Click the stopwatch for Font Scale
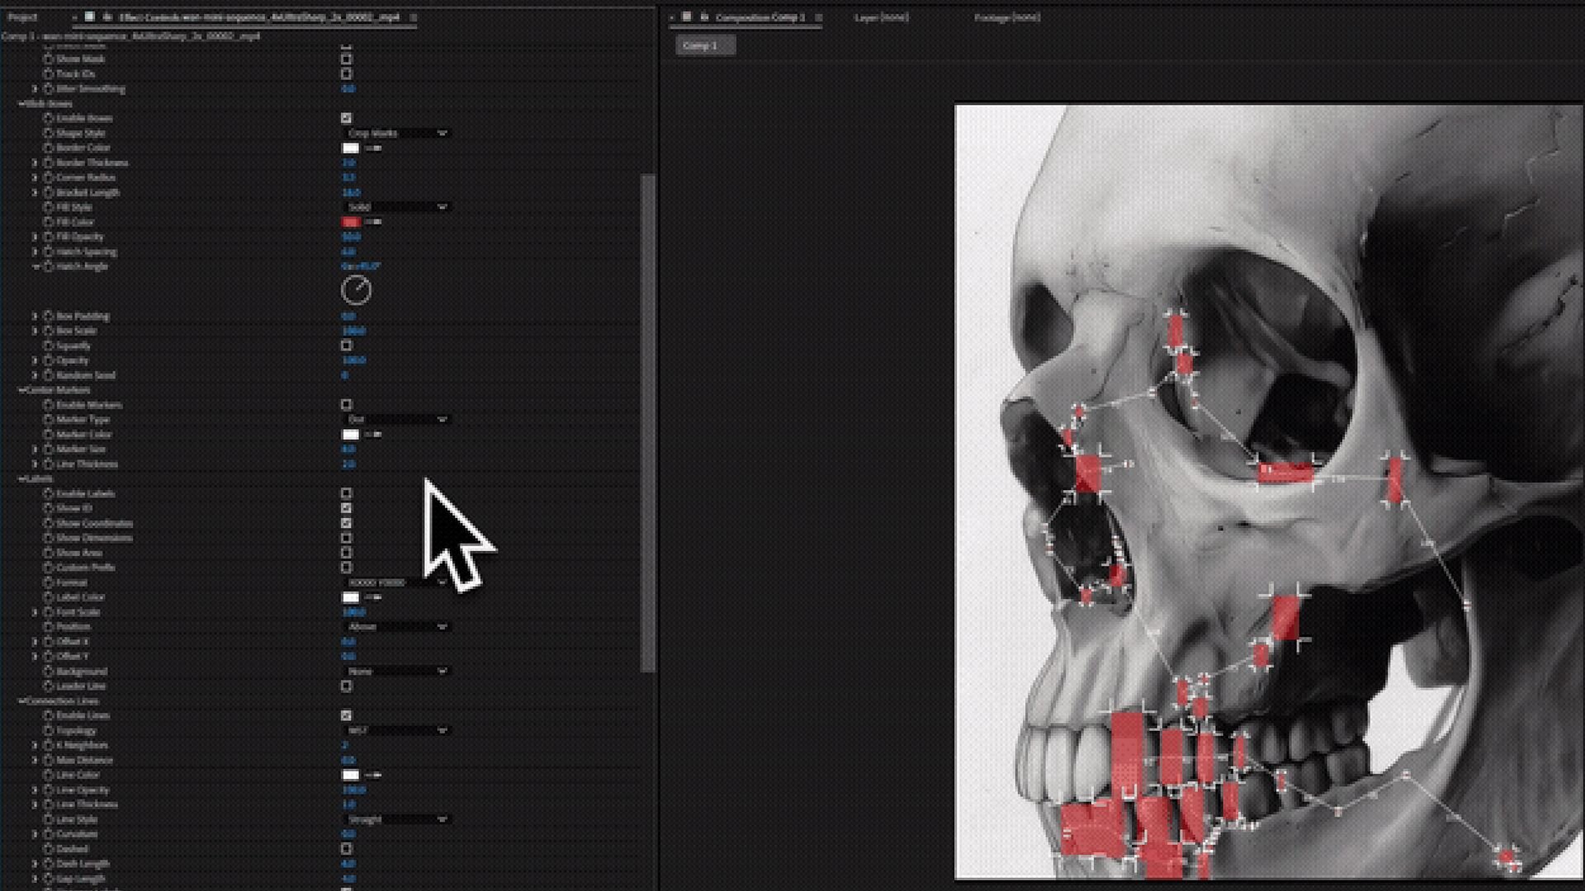 tap(48, 613)
